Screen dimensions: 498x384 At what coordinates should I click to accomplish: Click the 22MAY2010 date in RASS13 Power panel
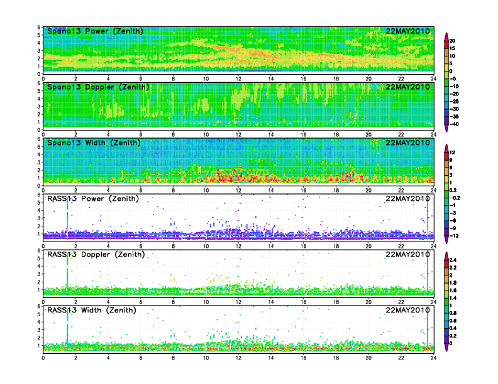pyautogui.click(x=408, y=199)
